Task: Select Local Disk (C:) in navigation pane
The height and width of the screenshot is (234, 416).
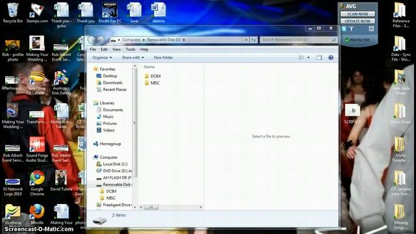Action: (112, 164)
